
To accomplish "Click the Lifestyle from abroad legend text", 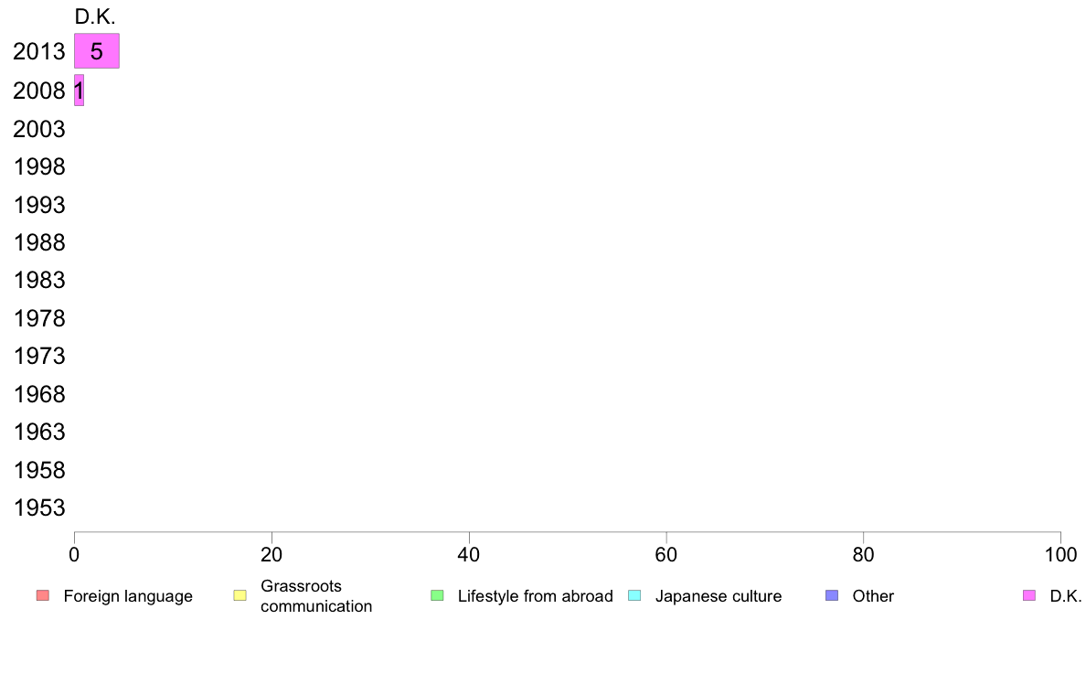I will pyautogui.click(x=536, y=596).
